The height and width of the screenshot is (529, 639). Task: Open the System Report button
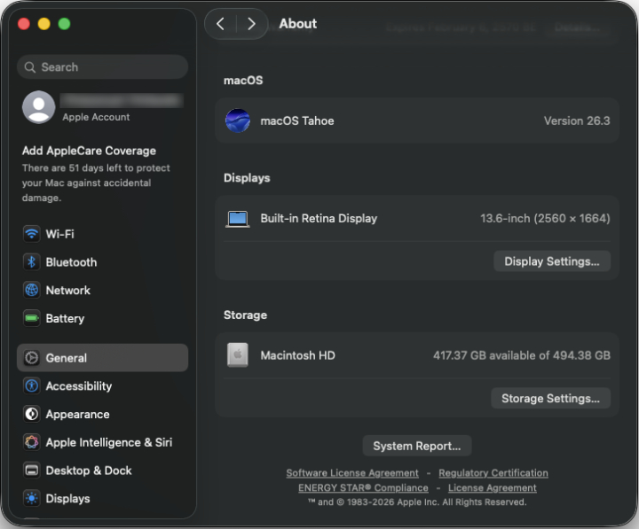(416, 446)
